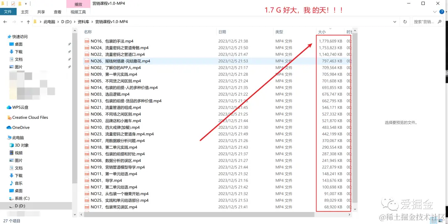The image size is (448, 224).
Task: Sort by the 类型 column header
Action: [279, 31]
